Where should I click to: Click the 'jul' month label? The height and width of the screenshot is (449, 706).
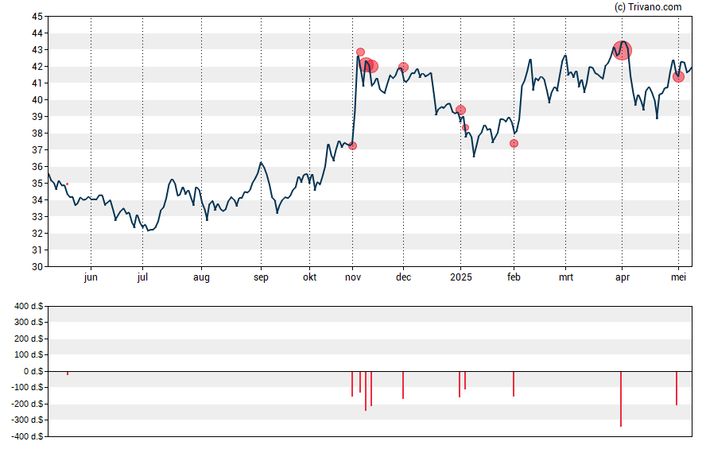[142, 277]
